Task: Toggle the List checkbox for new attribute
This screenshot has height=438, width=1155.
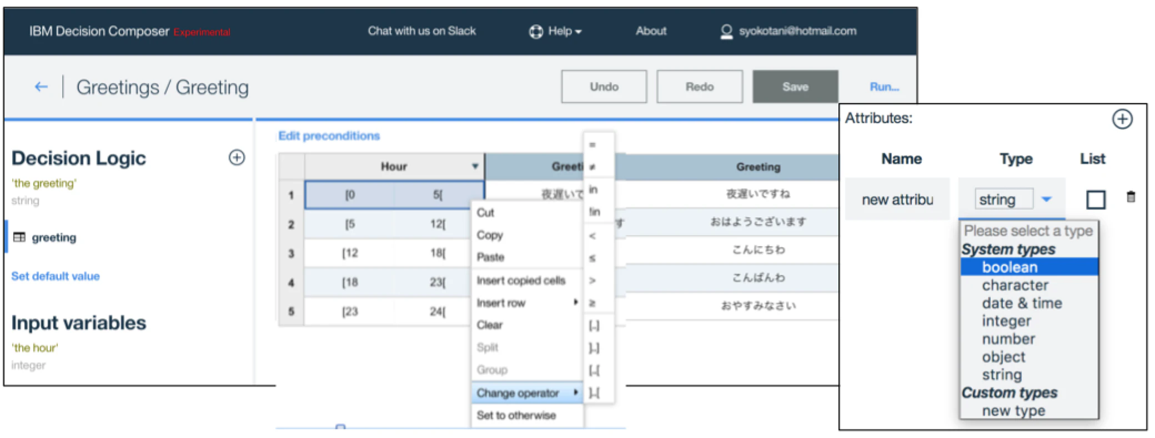Action: 1096,200
